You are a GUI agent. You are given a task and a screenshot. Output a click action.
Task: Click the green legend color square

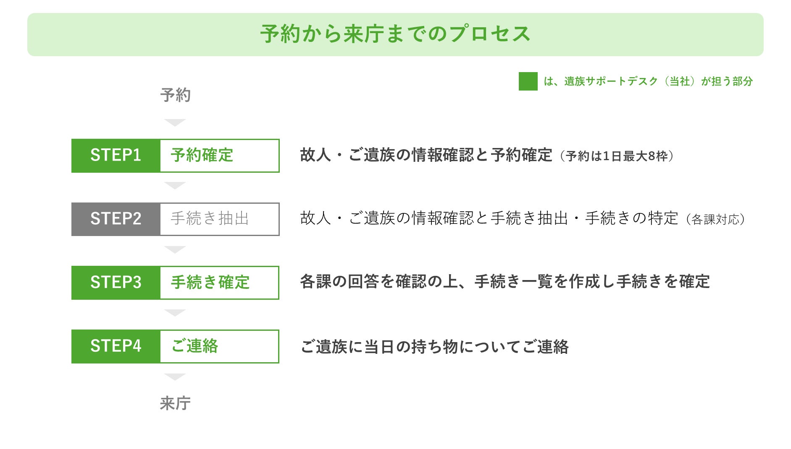pyautogui.click(x=528, y=81)
